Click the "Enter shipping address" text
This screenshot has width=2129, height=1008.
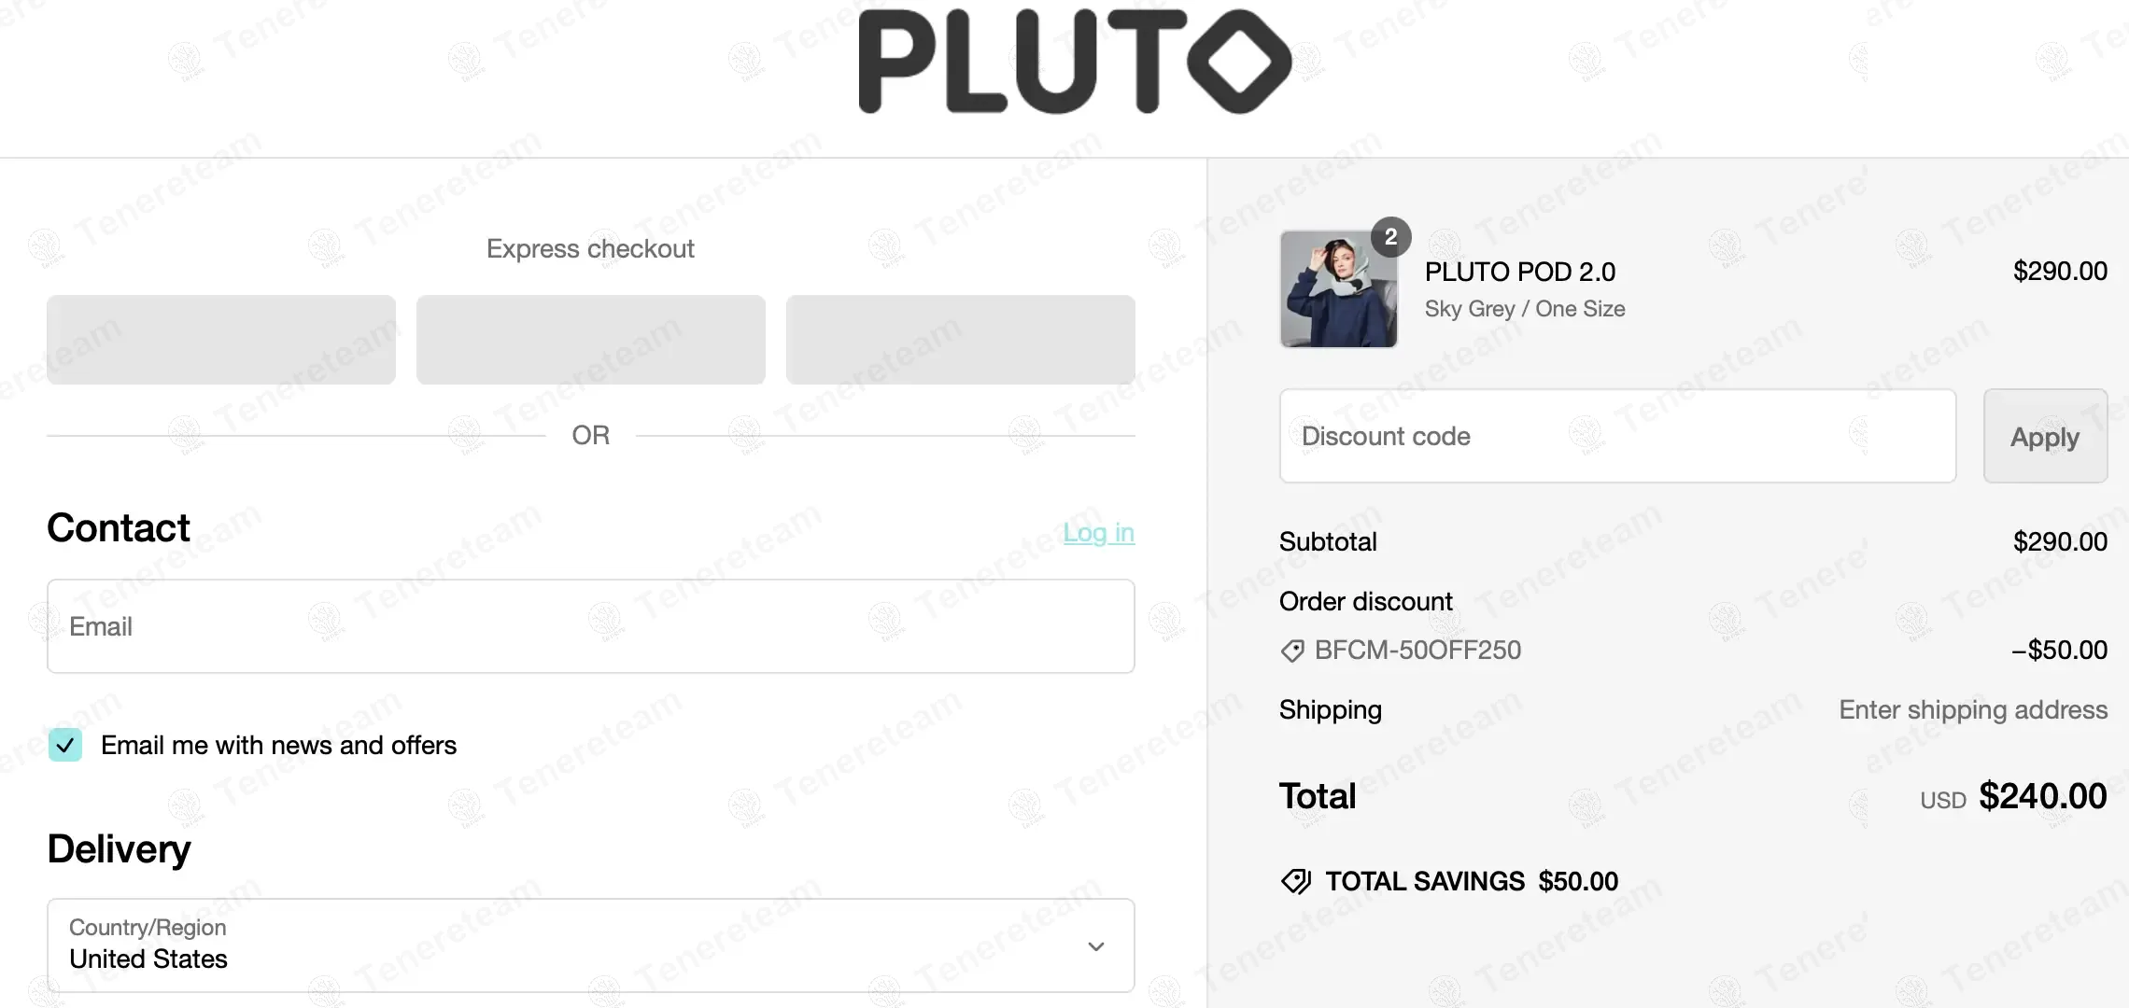(x=1972, y=710)
